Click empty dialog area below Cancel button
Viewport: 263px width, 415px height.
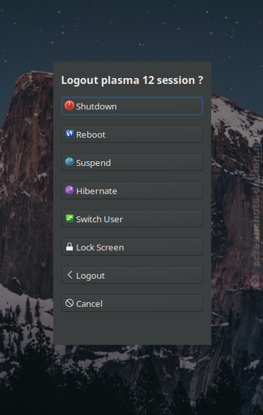(132, 328)
